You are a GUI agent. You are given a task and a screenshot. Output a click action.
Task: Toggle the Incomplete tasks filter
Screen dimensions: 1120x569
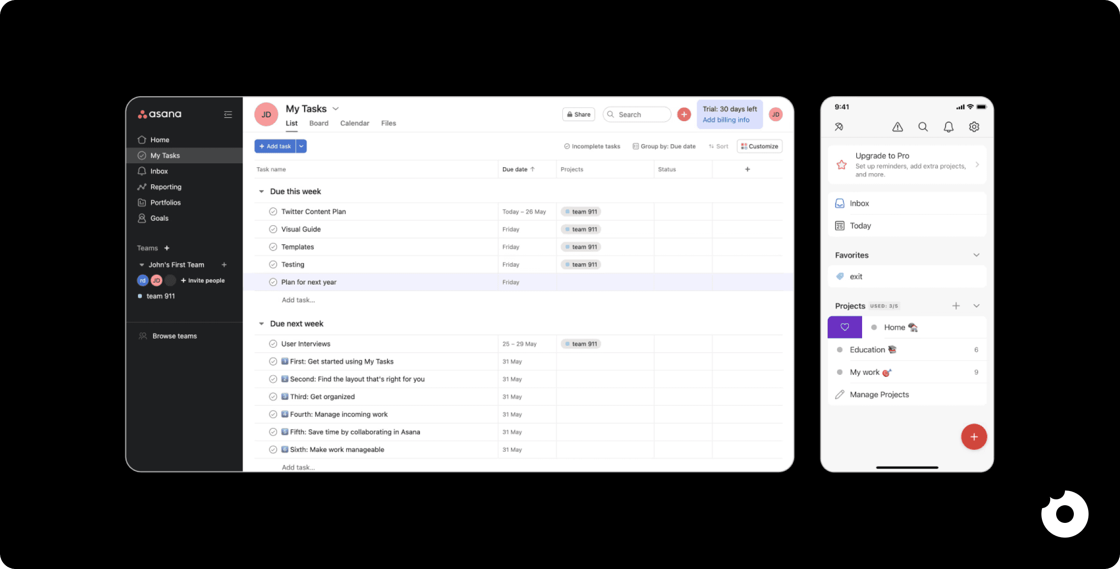[592, 146]
